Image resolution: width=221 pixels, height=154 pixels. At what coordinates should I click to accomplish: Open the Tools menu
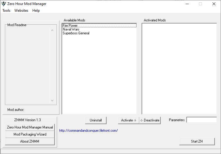point(6,11)
